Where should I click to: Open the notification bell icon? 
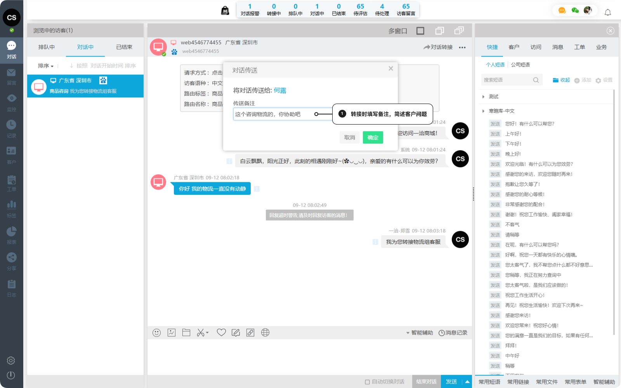[608, 12]
